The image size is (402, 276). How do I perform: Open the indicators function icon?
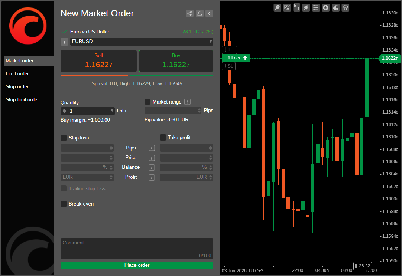325,8
